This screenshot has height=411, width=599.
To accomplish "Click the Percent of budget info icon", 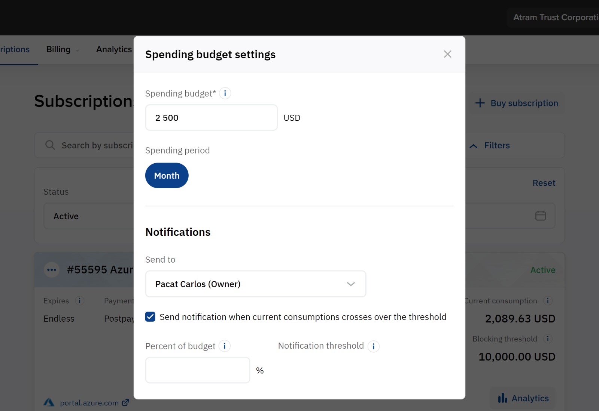I will (225, 346).
